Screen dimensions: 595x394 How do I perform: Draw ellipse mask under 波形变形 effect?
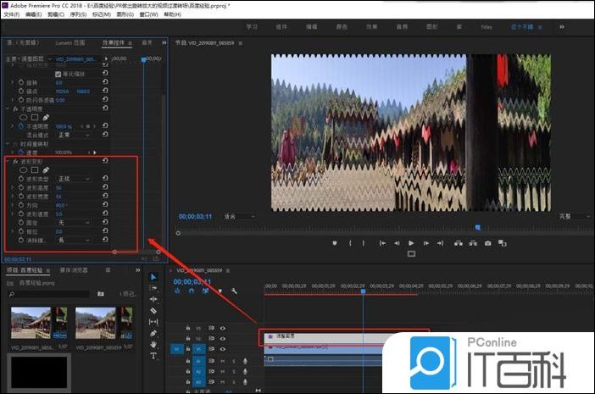(x=24, y=169)
